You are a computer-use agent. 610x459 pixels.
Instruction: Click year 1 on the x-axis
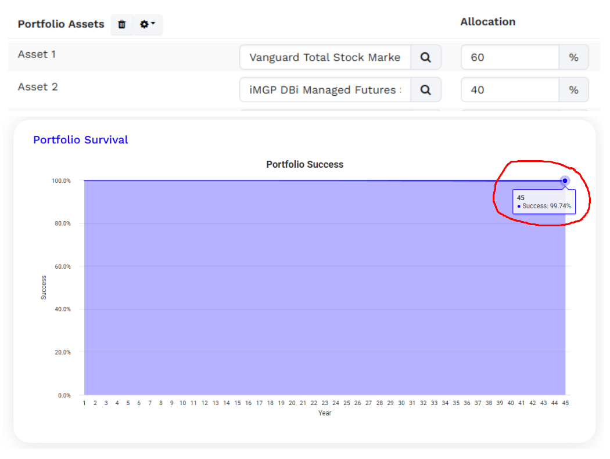point(84,403)
